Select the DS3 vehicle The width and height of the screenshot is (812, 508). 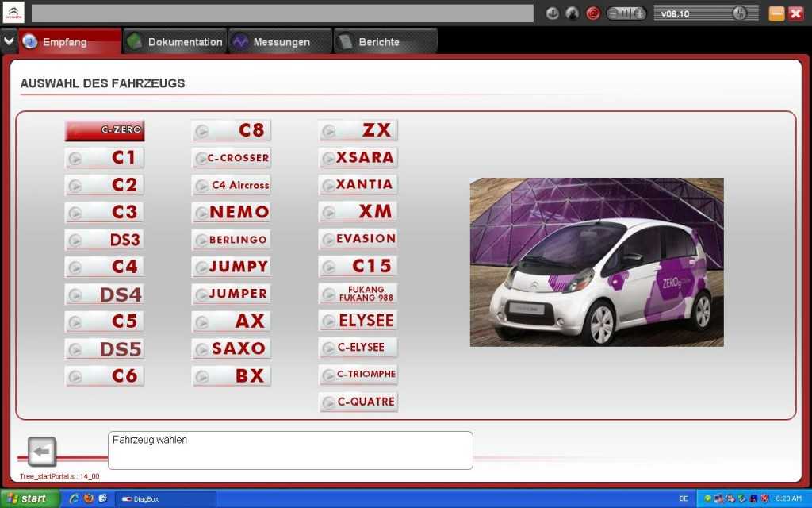105,240
